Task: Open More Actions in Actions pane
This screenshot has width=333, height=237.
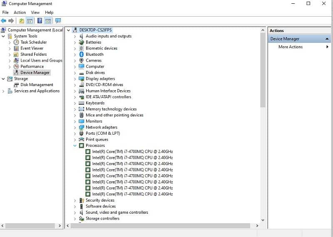Action: click(291, 47)
